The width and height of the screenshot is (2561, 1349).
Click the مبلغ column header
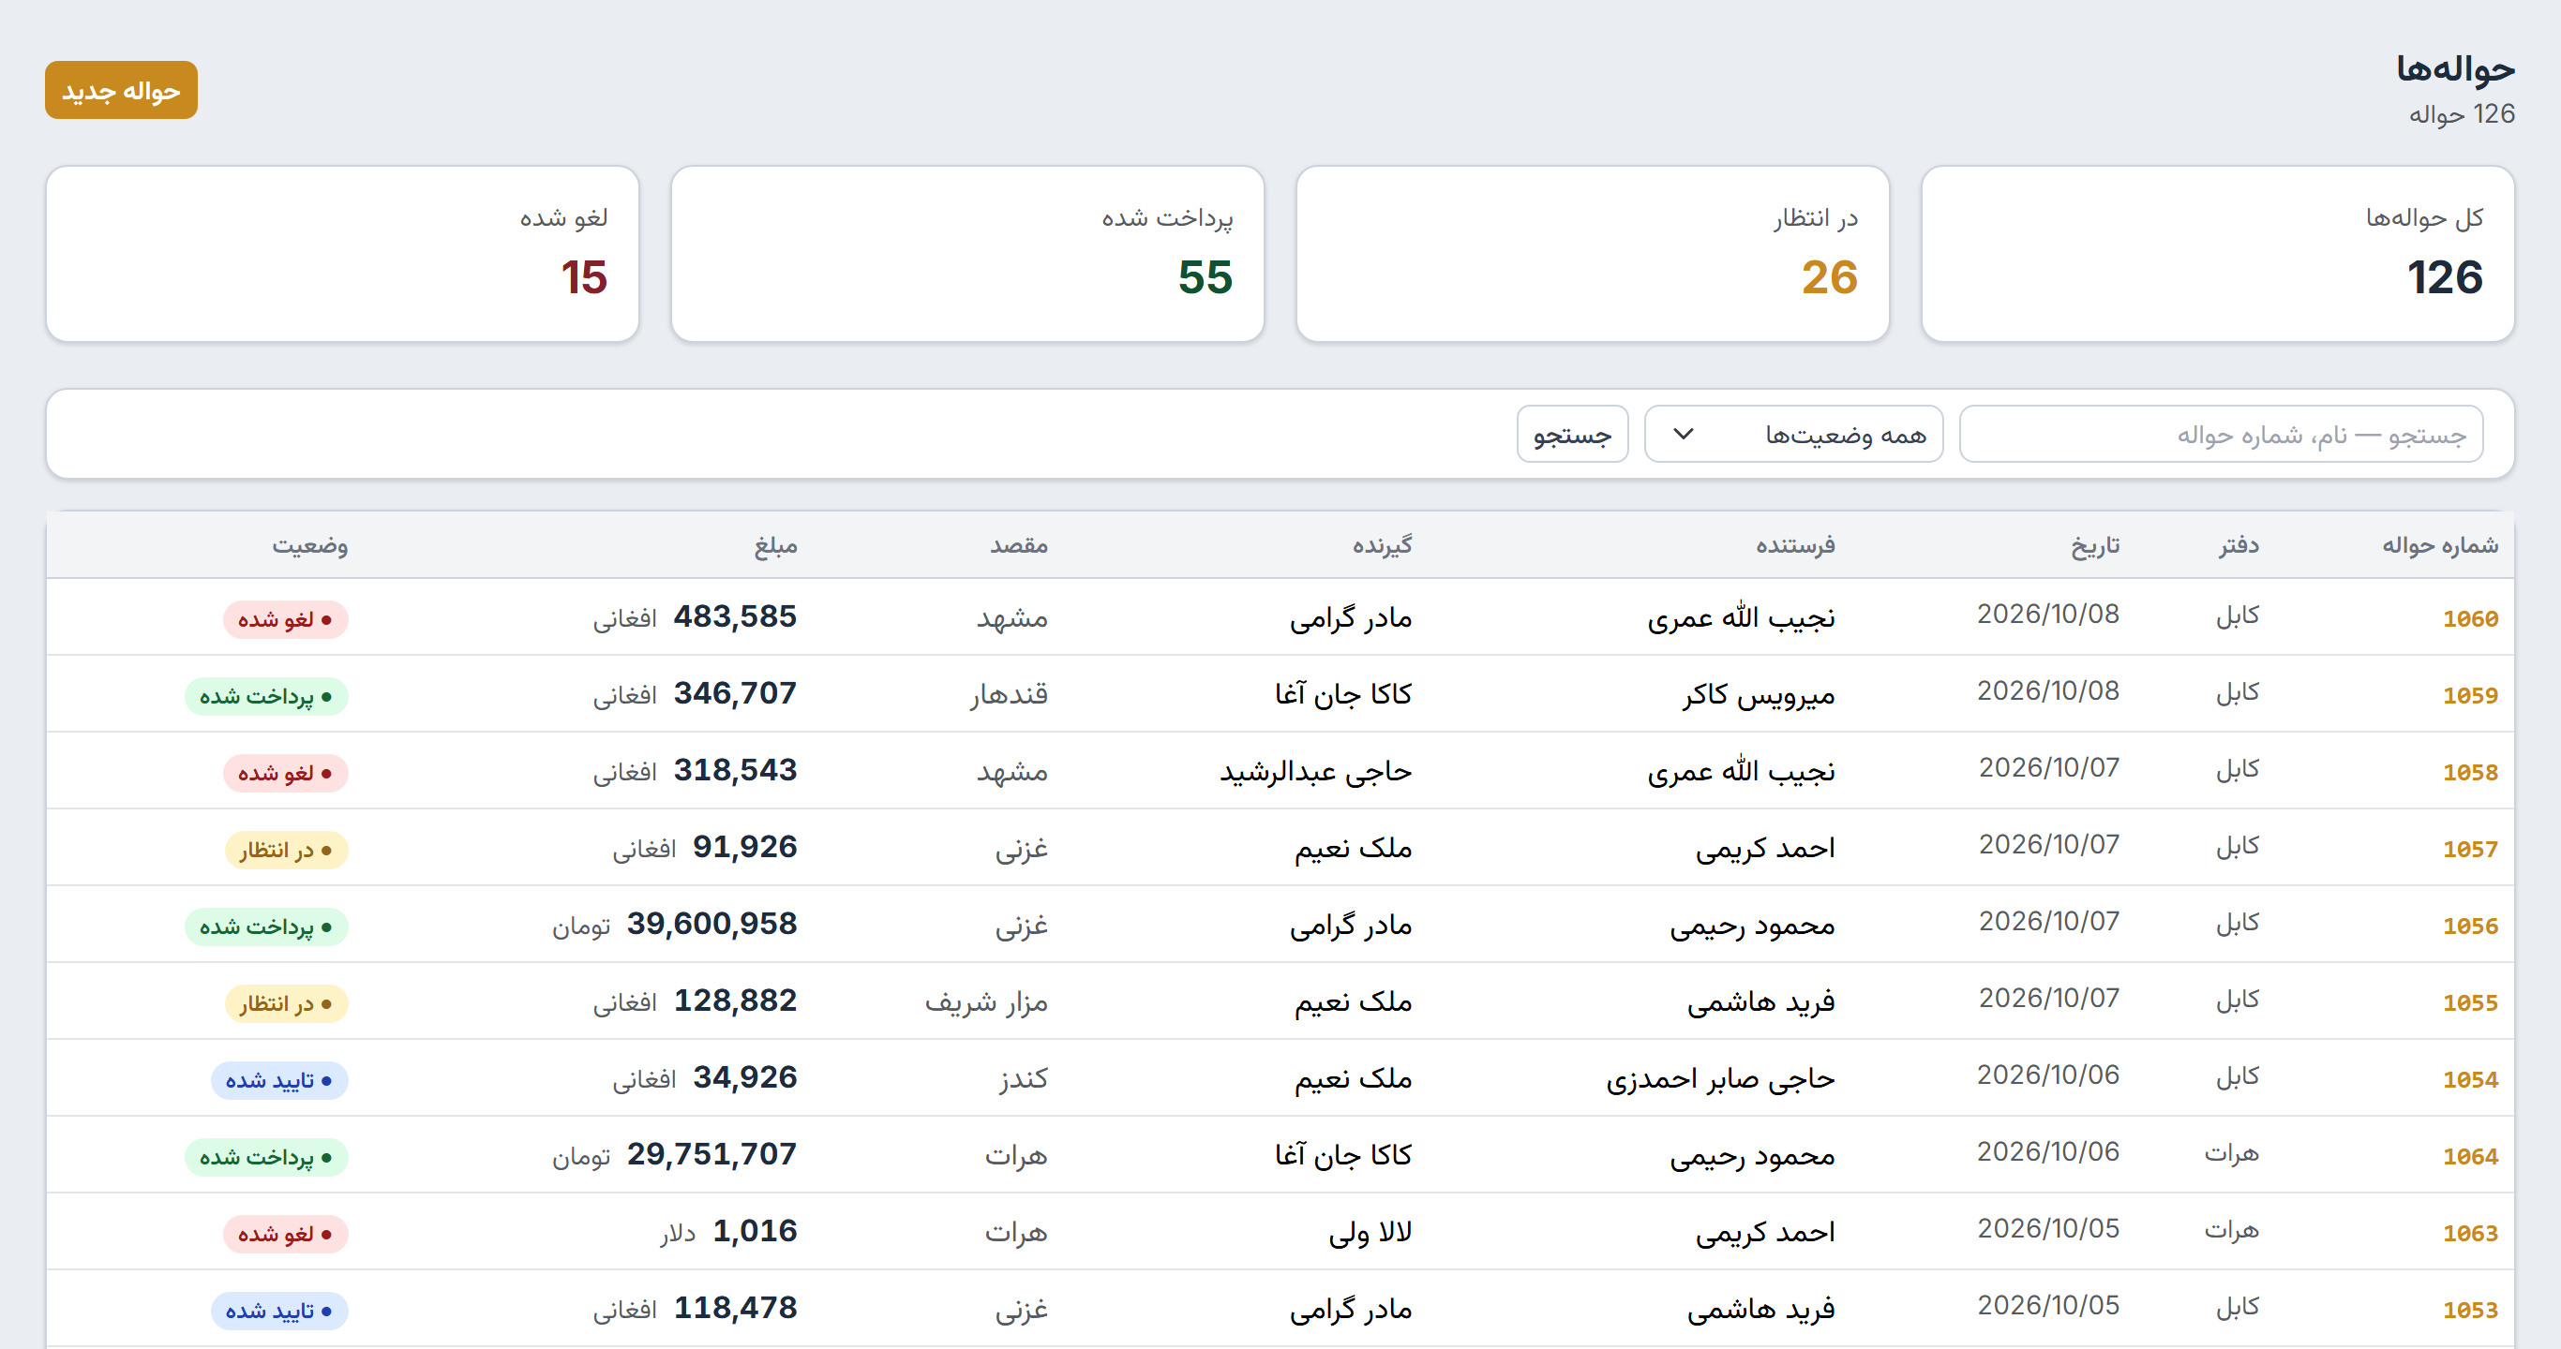(775, 544)
